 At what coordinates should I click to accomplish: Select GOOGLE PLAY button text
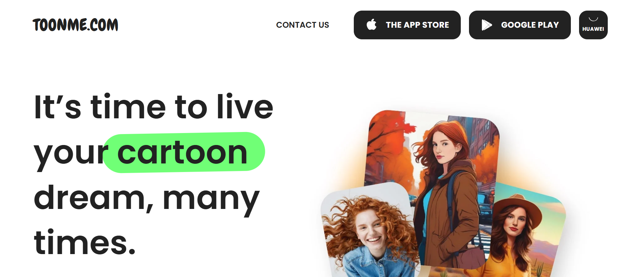[x=530, y=25]
